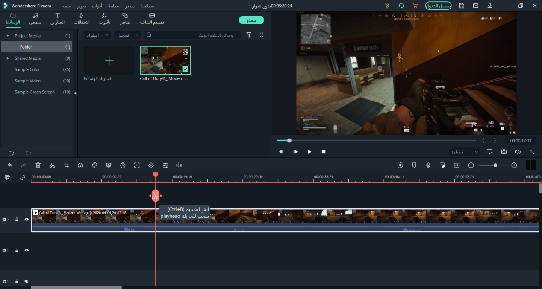The image size is (542, 289).
Task: Zoom to fit the timeline
Action: click(457, 165)
